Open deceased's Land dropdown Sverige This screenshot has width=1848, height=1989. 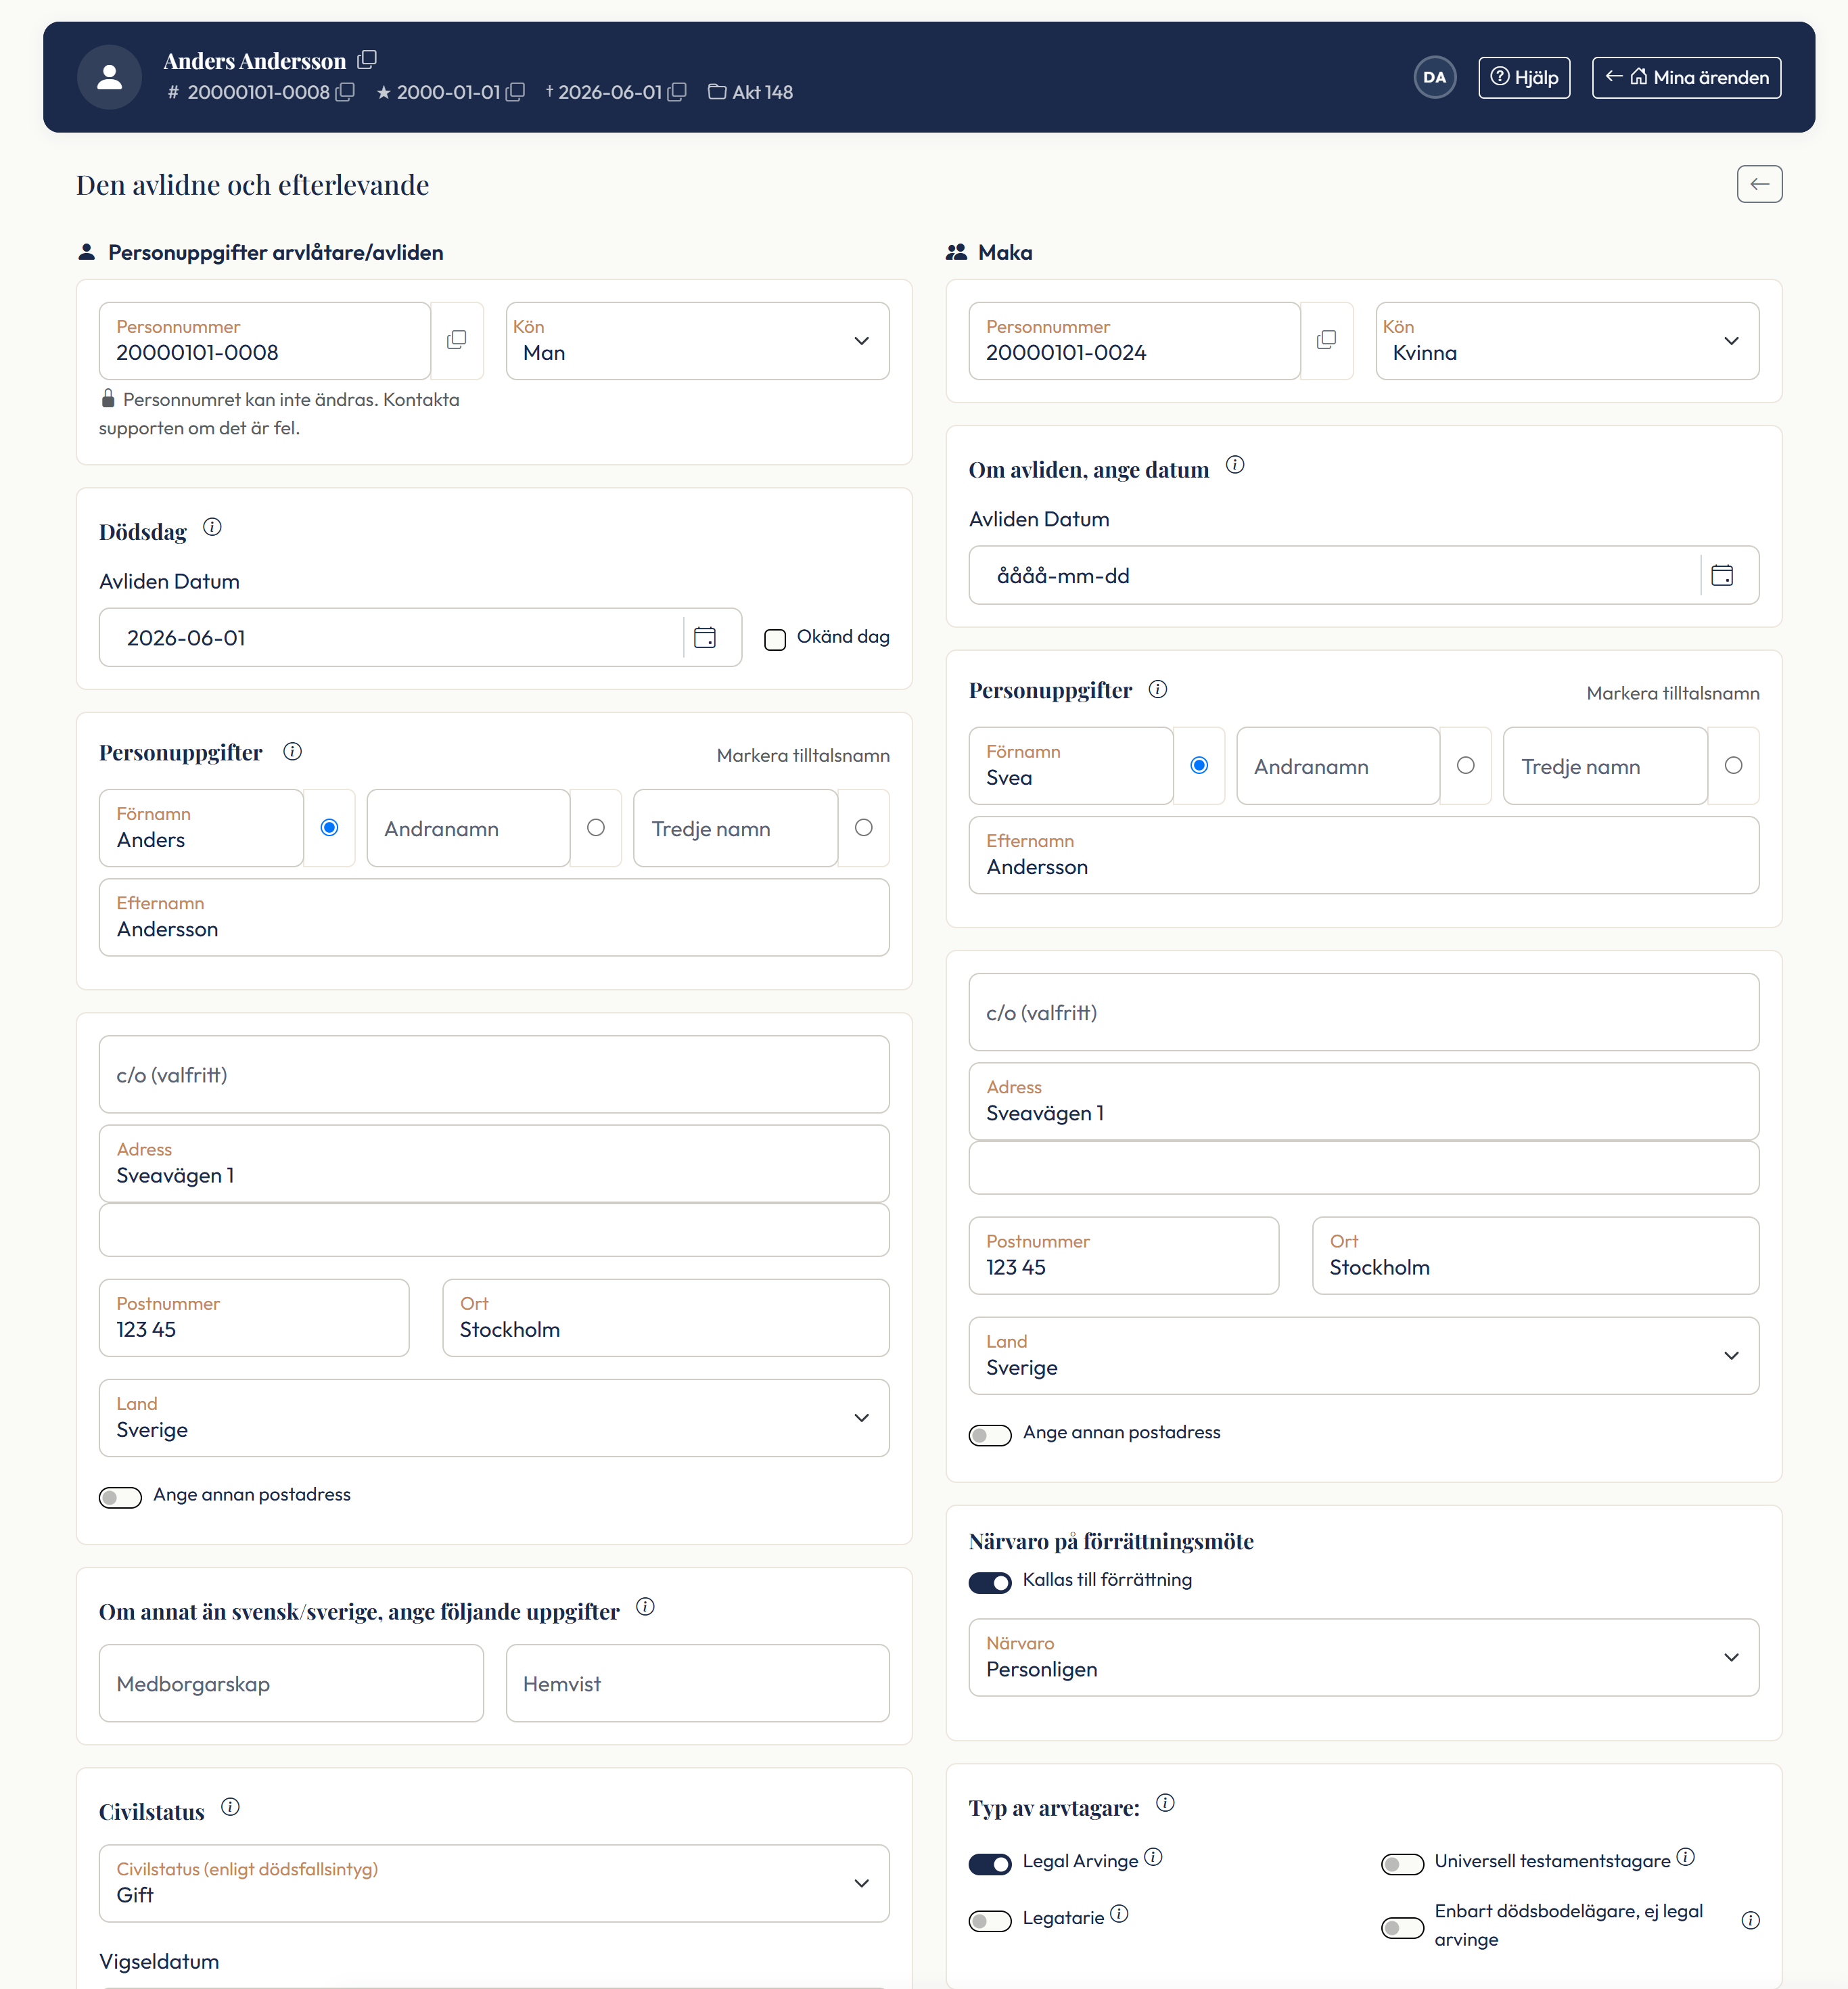point(494,1417)
